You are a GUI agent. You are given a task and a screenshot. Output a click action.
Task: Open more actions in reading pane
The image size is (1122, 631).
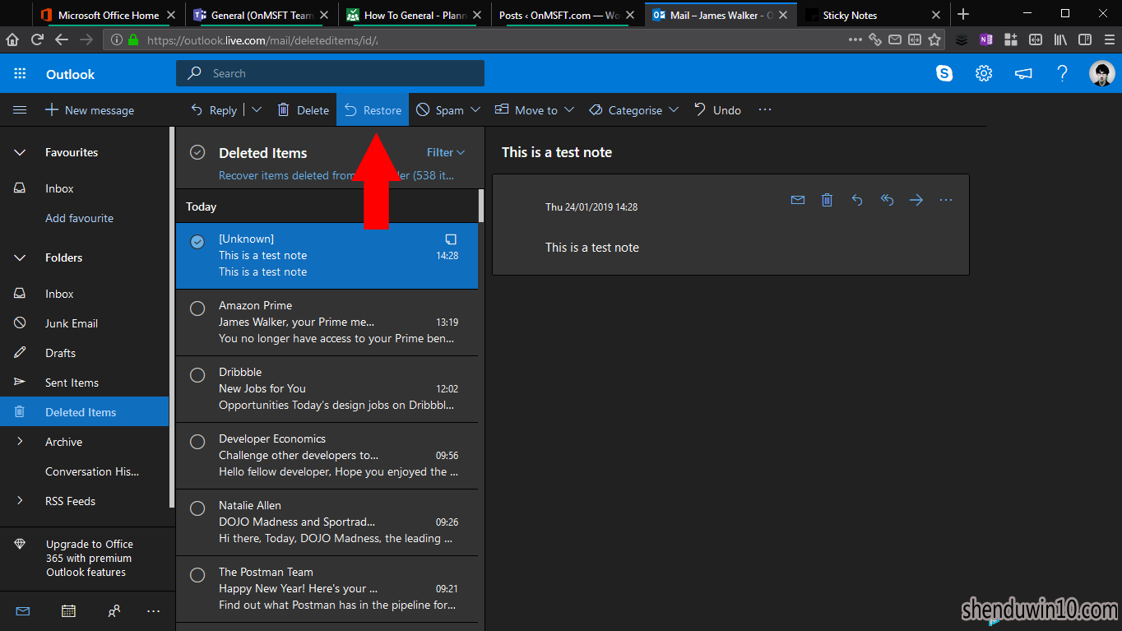pyautogui.click(x=946, y=200)
